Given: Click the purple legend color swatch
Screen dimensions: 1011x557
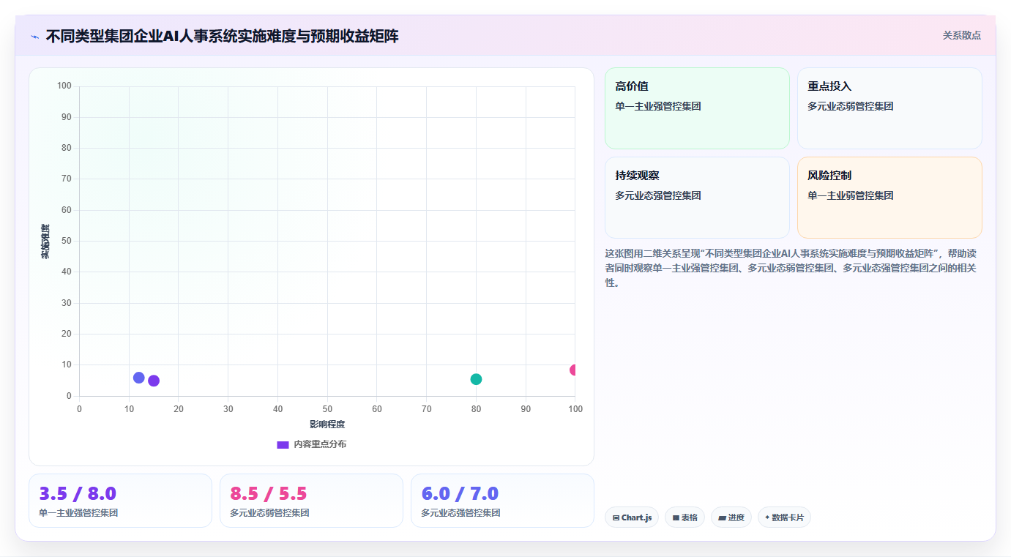Looking at the screenshot, I should tap(283, 444).
